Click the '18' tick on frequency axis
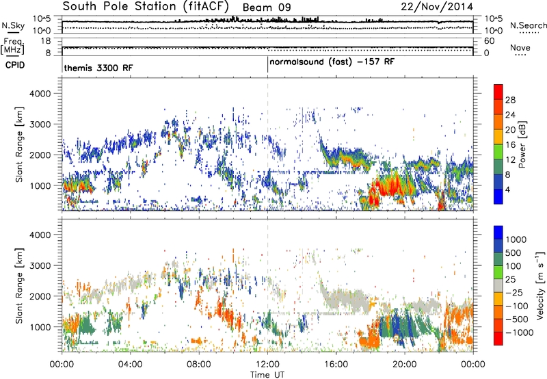 (46, 41)
